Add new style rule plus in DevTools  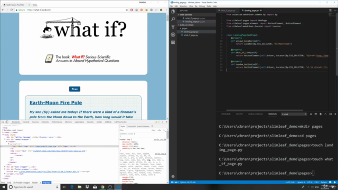(x=164, y=130)
